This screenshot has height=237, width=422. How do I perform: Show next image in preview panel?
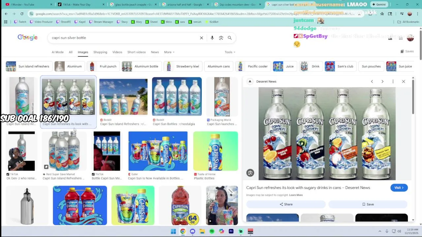pyautogui.click(x=382, y=81)
